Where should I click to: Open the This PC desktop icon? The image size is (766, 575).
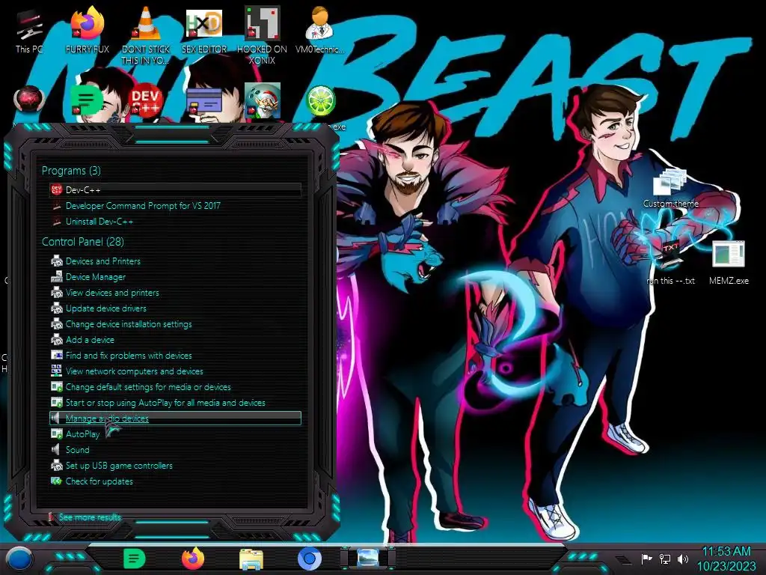pyautogui.click(x=28, y=30)
